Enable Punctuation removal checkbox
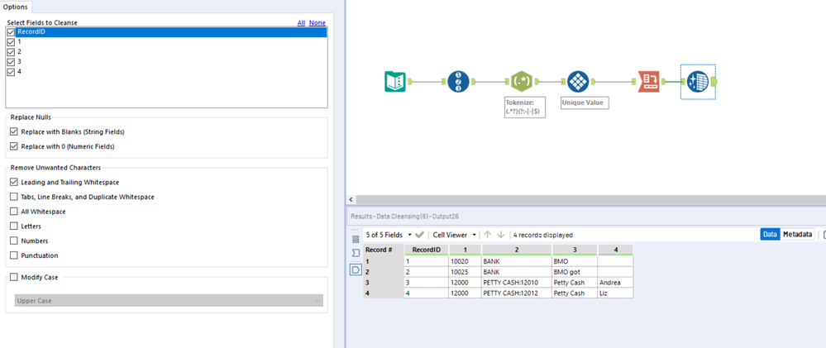This screenshot has height=348, width=826. pyautogui.click(x=14, y=255)
